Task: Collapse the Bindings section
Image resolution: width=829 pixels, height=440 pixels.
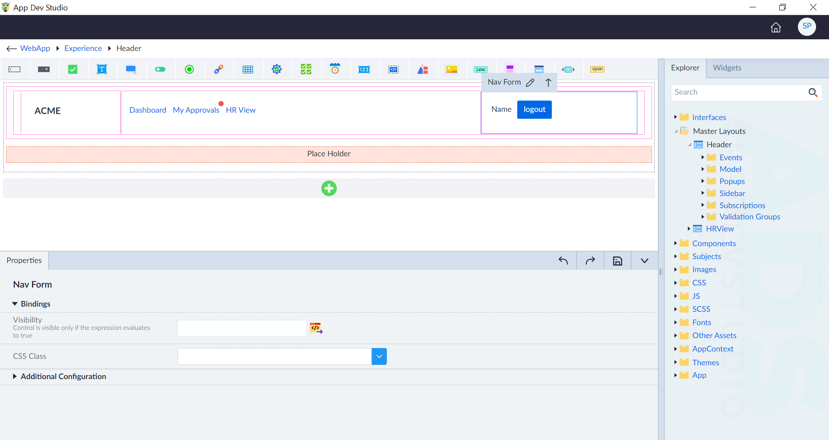Action: 15,304
